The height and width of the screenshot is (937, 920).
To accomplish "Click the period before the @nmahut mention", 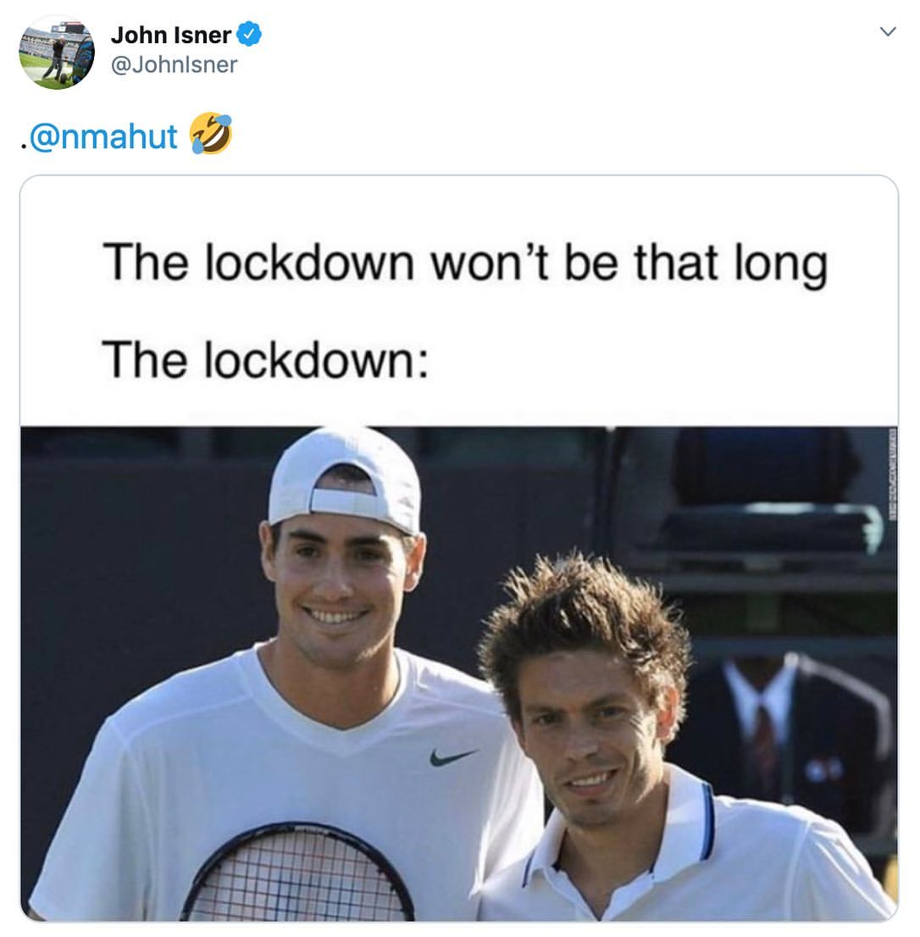I will pos(24,145).
